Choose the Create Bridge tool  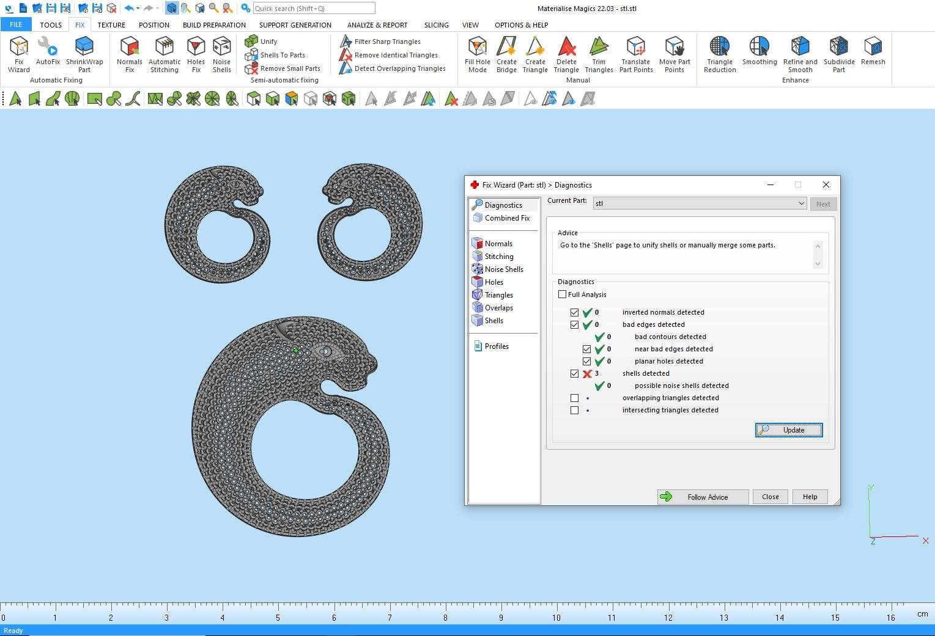click(x=506, y=54)
